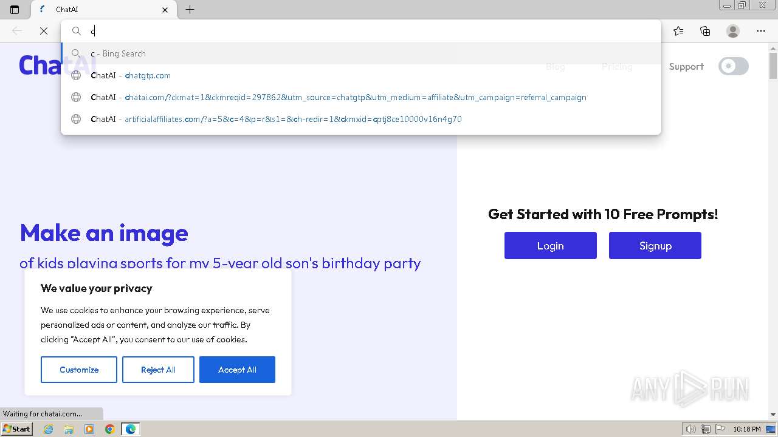The width and height of the screenshot is (778, 437).
Task: Open File Explorer from taskbar
Action: tap(69, 429)
